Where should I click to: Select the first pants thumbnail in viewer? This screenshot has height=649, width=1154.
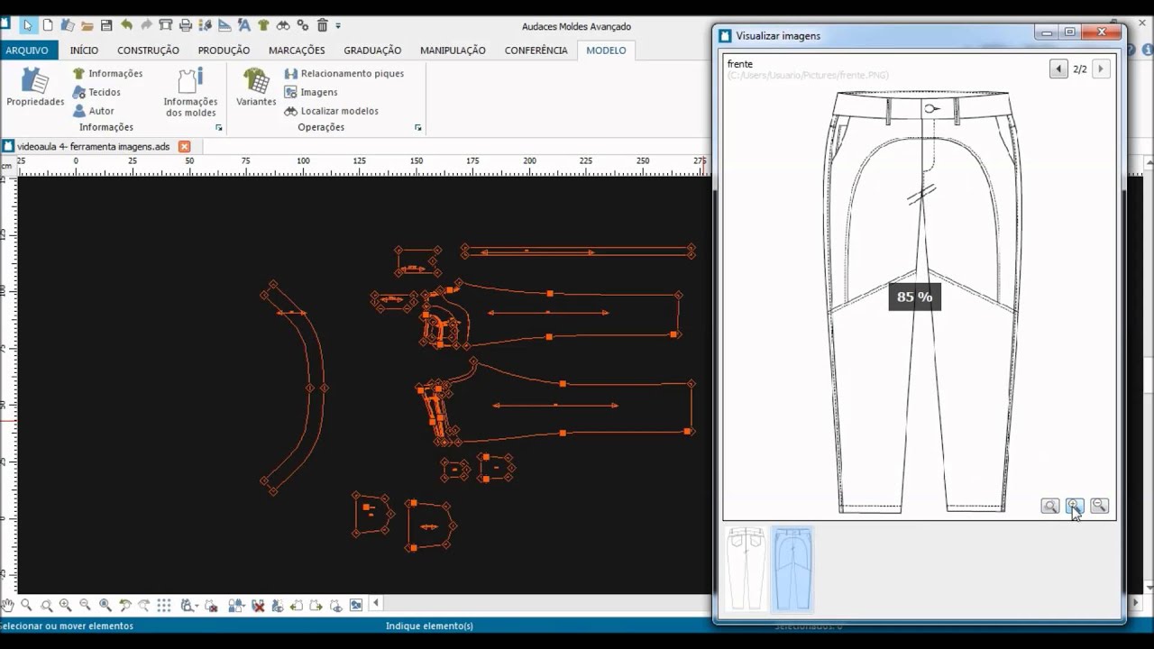746,569
